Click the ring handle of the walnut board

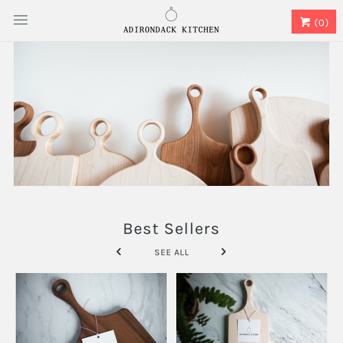[x=60, y=288]
